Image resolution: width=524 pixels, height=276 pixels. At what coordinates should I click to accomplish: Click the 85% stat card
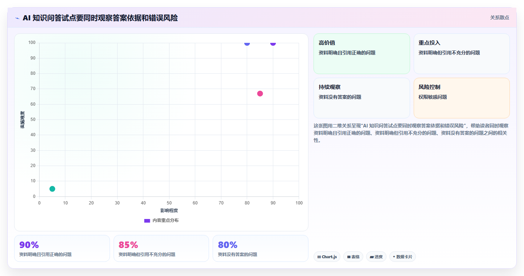161,248
